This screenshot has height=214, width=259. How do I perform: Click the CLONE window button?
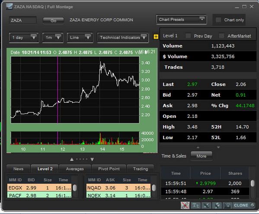244,205
